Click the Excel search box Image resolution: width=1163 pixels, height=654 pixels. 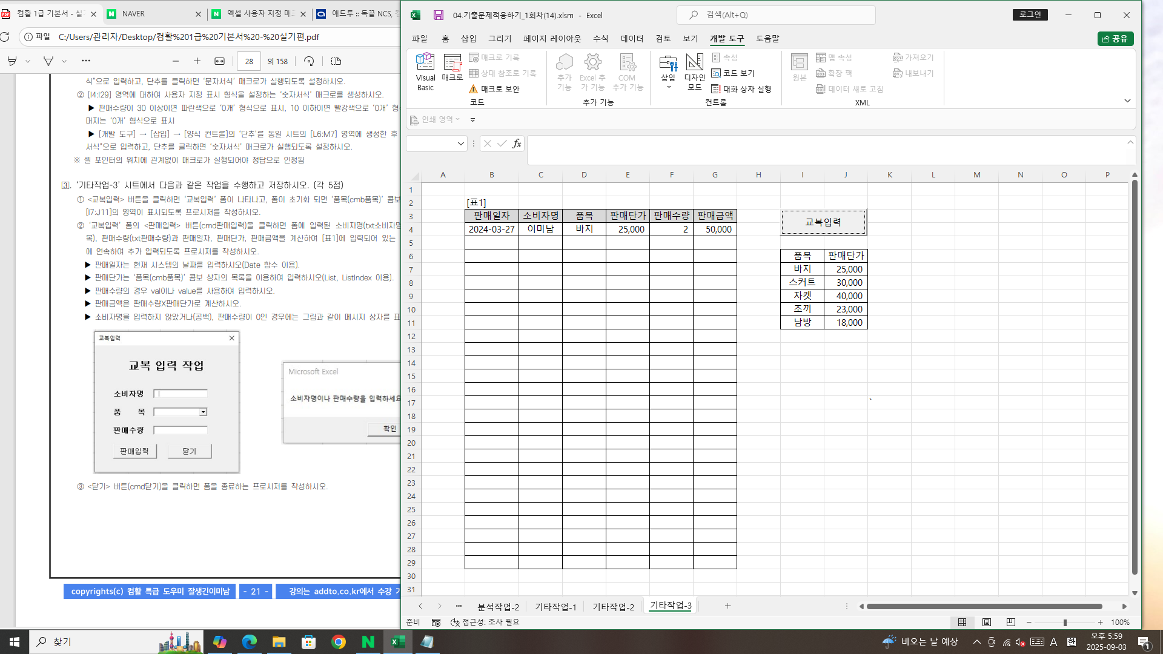(x=775, y=15)
